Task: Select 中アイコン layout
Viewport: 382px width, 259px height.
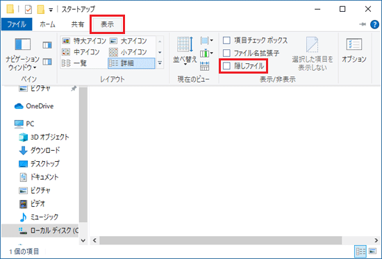Action: (x=81, y=52)
